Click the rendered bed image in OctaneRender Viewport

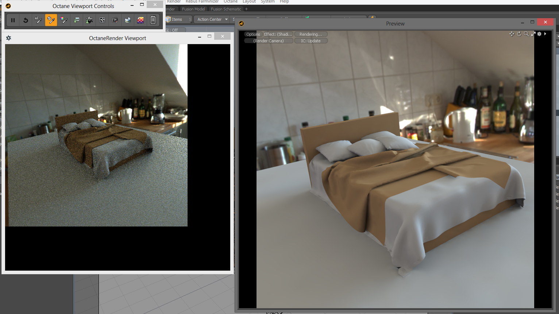click(96, 135)
